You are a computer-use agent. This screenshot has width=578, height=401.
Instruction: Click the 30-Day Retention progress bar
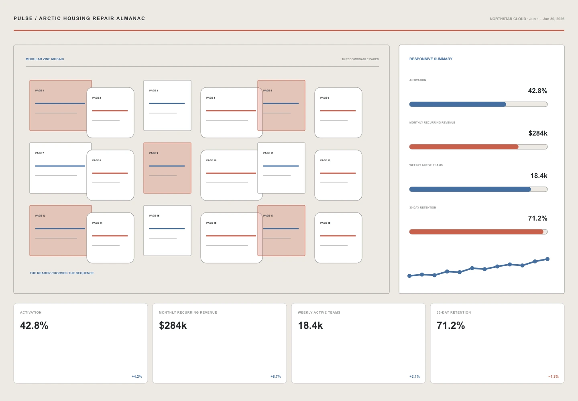click(x=478, y=232)
